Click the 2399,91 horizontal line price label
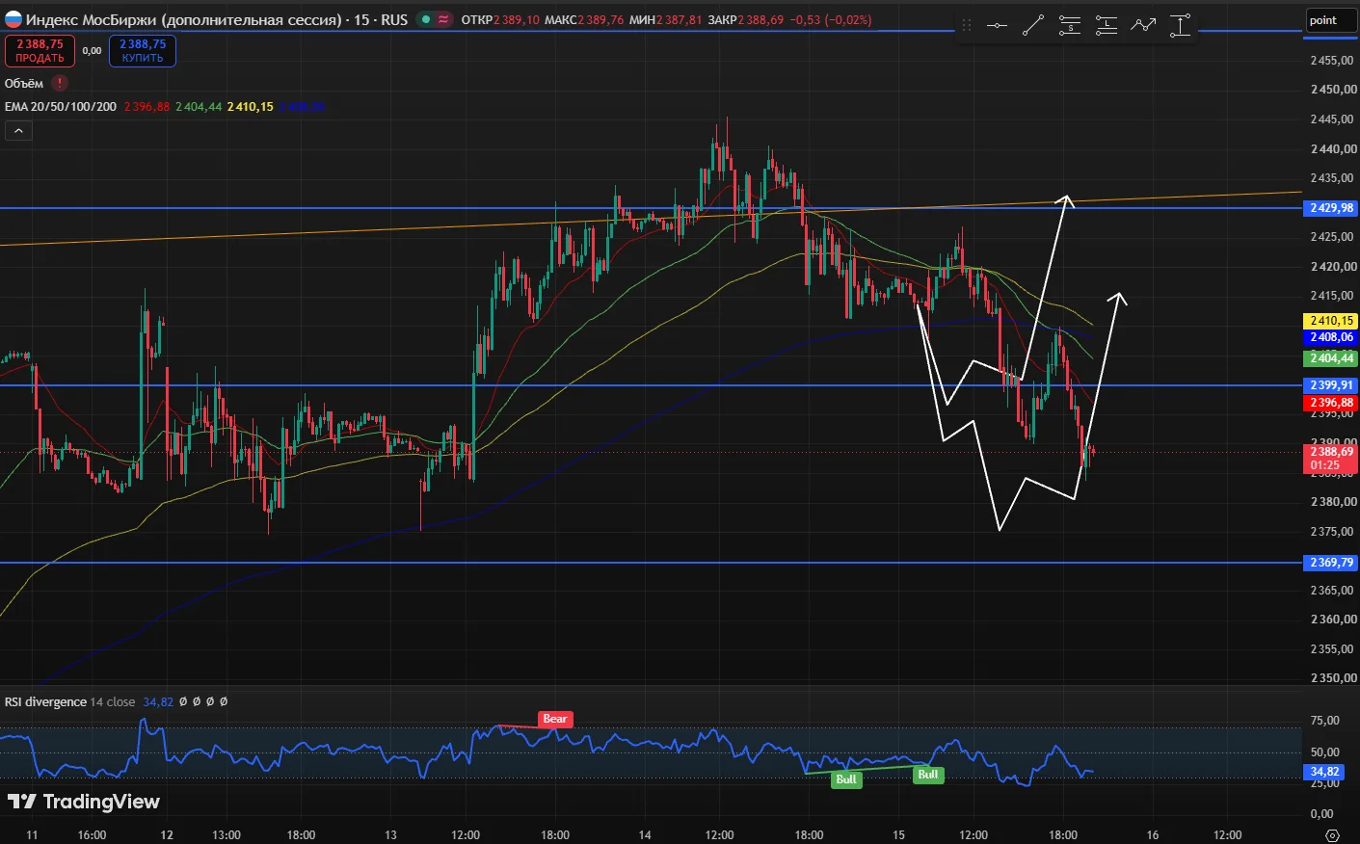The width and height of the screenshot is (1360, 844). pos(1331,385)
